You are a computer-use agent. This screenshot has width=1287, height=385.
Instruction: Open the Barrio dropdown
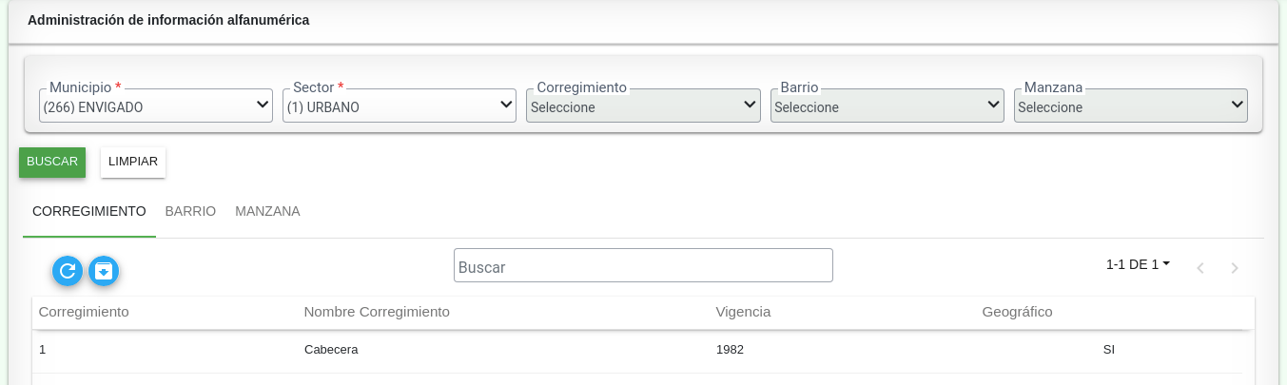pyautogui.click(x=887, y=106)
